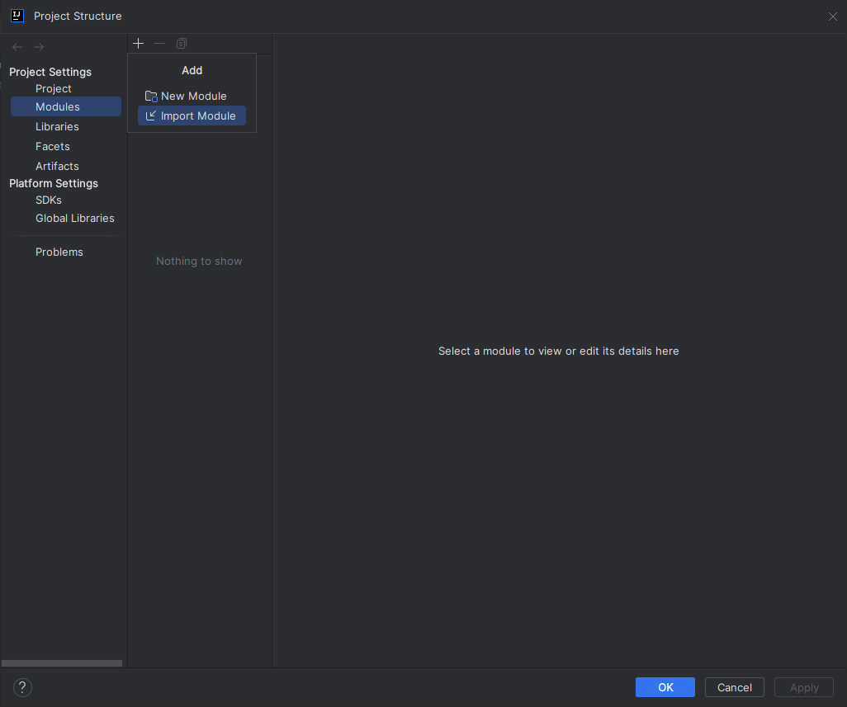Open help via the question mark icon

pos(21,687)
